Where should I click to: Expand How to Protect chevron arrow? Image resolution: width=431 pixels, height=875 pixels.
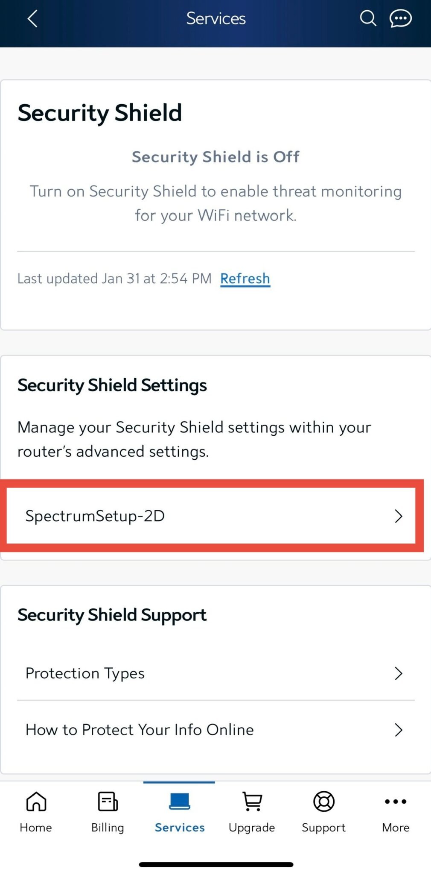399,730
